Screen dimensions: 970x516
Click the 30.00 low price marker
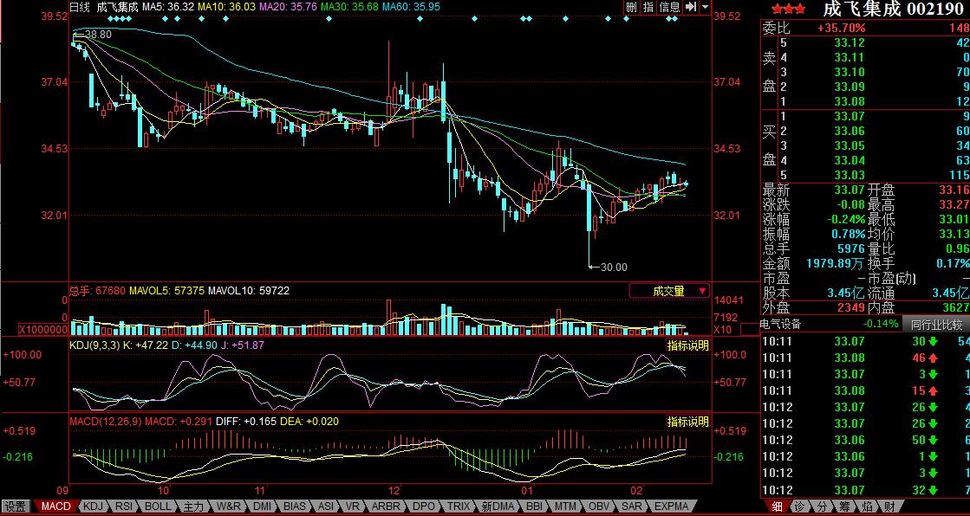click(x=613, y=267)
